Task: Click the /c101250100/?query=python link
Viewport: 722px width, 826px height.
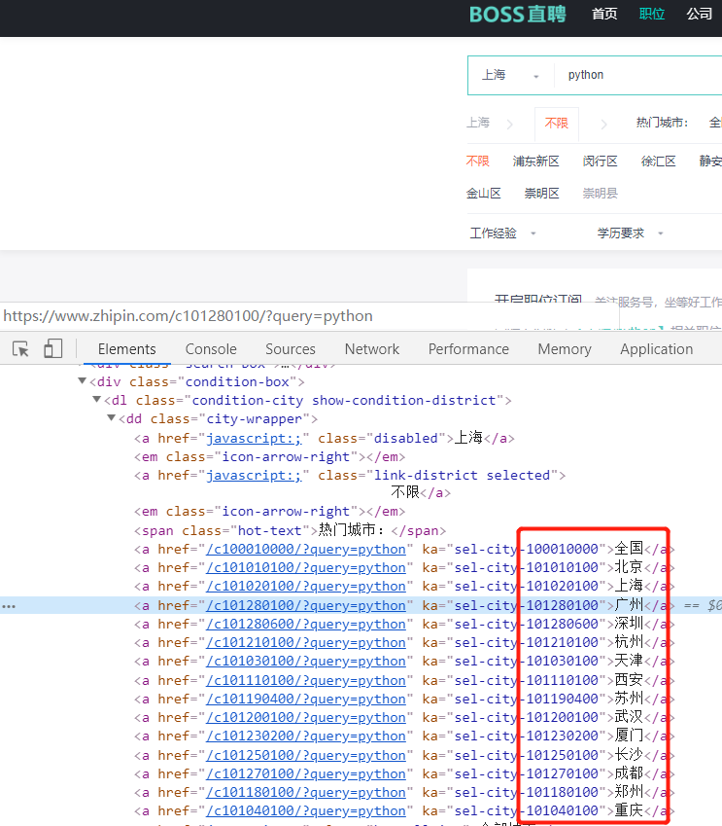Action: (x=306, y=755)
